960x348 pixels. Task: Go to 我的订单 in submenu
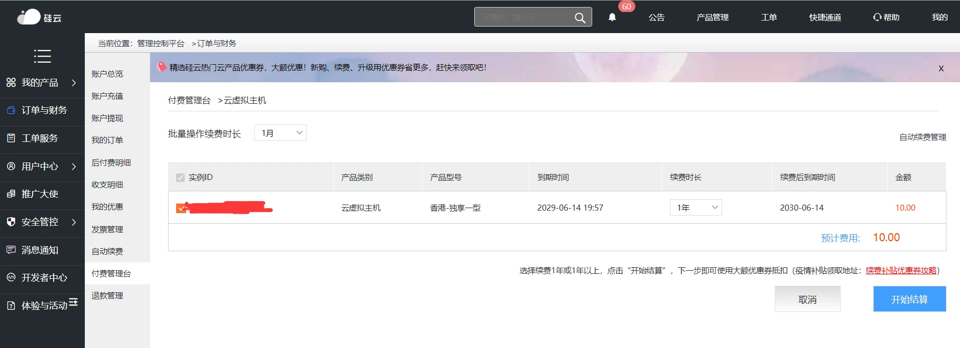coord(107,140)
